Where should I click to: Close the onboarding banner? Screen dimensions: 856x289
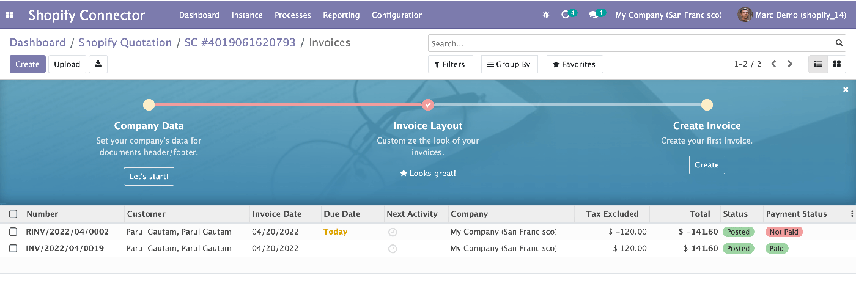(x=846, y=90)
